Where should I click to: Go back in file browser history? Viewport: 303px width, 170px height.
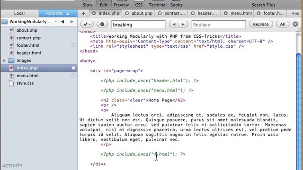coord(62,22)
